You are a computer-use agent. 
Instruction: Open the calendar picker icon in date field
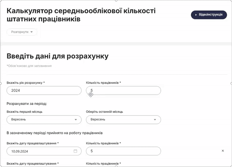[x=75, y=151]
